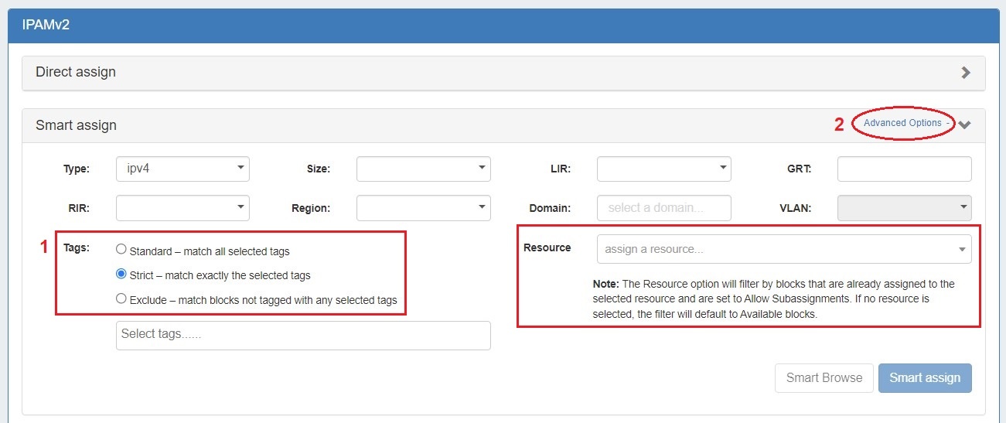1006x423 pixels.
Task: Enable Exclude blocks not tagged option
Action: tap(121, 298)
